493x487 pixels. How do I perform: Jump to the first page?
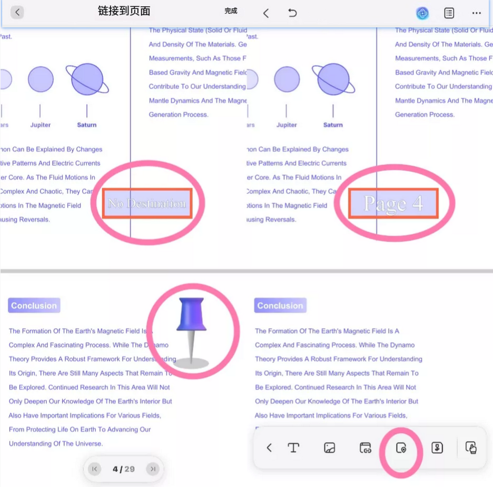pyautogui.click(x=95, y=469)
